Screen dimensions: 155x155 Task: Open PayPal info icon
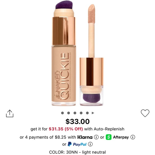pos(90,144)
